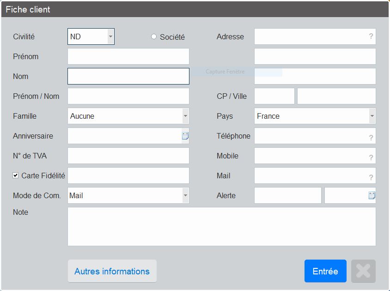The image size is (390, 291).
Task: Uncheck the Carte Fidélité checkbox
Action: [x=16, y=176]
